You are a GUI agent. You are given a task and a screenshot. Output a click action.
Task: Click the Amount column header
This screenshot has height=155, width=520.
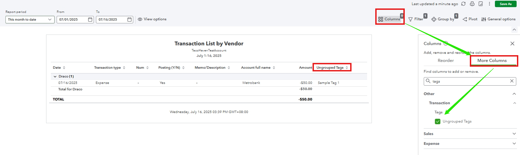click(305, 68)
